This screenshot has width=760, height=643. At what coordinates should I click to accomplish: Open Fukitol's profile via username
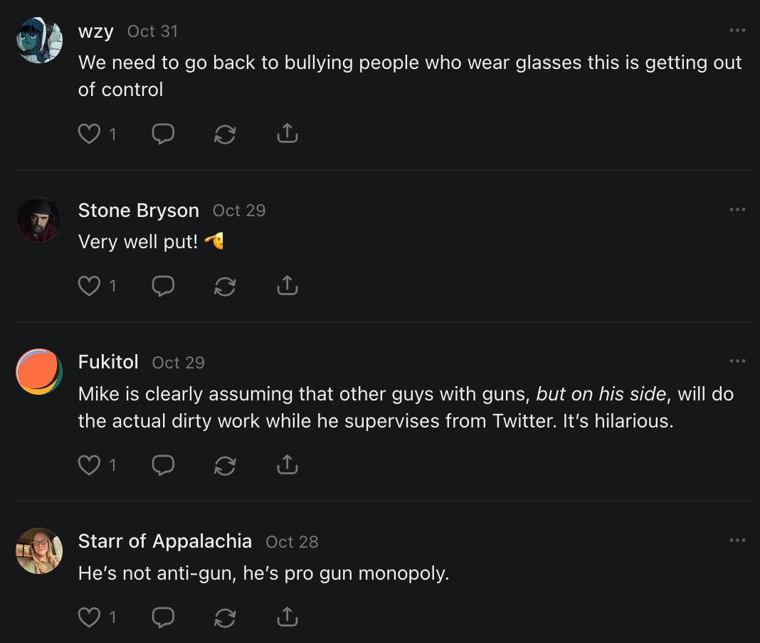pos(108,362)
